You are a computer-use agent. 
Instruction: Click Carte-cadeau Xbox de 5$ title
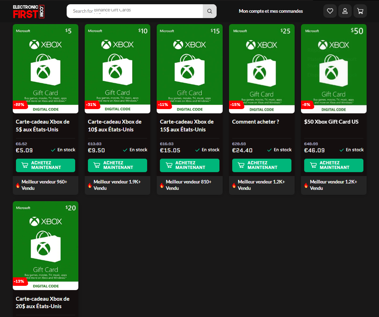[x=43, y=125]
